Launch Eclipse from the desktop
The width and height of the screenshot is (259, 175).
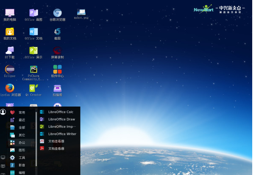tap(10, 71)
